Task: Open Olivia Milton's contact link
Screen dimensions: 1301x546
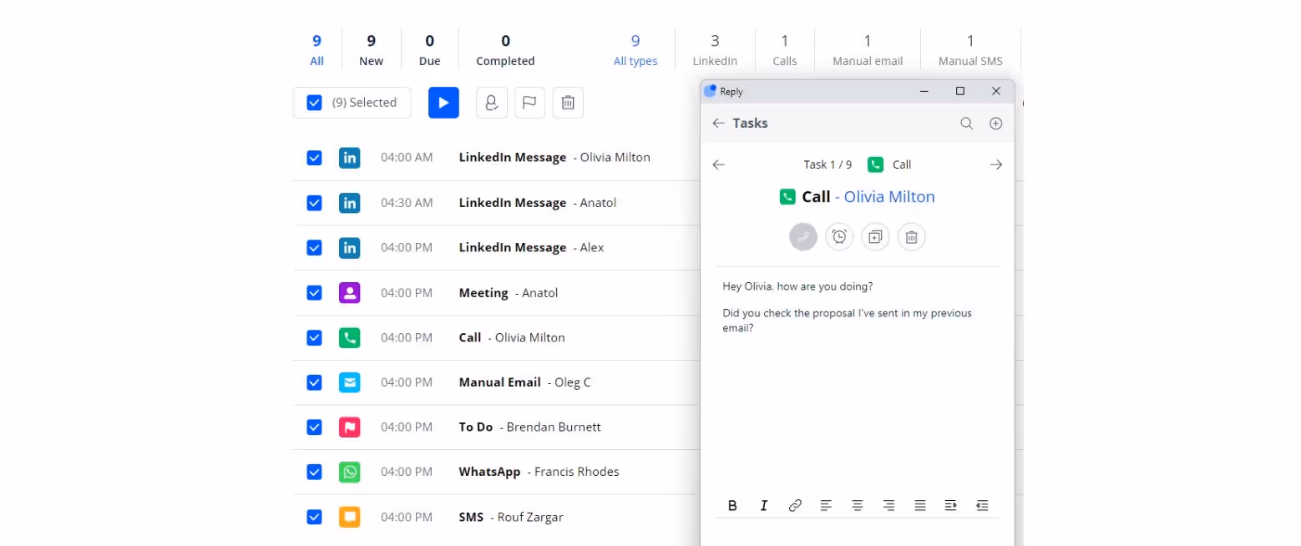Action: tap(889, 196)
